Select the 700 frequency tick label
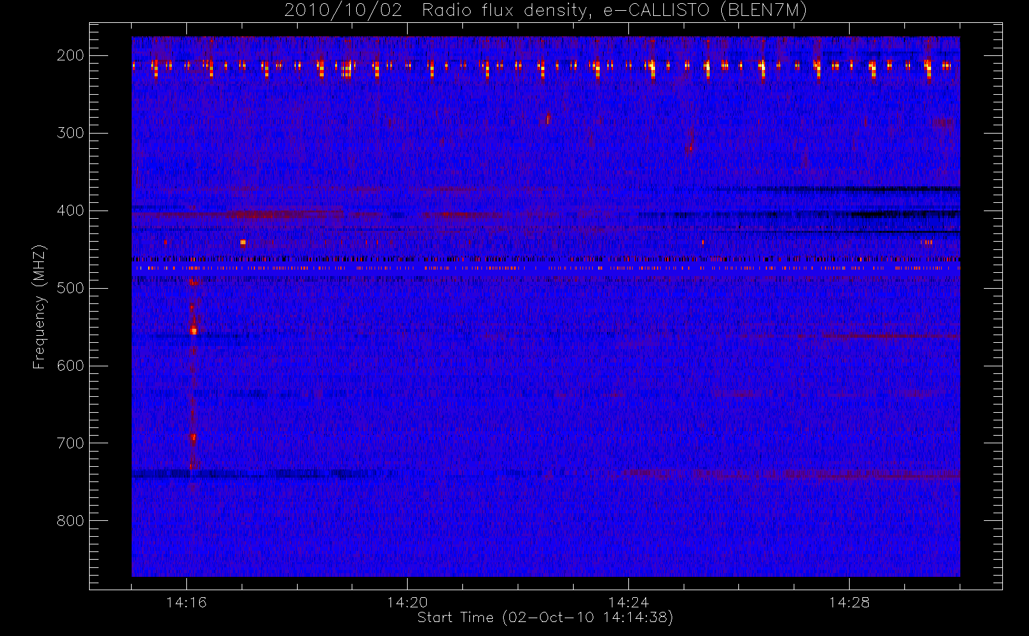This screenshot has height=636, width=1029. coord(71,443)
